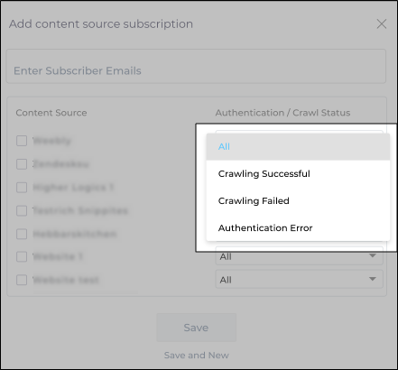The image size is (398, 370).
Task: Click the Add content source subscription title
Action: pyautogui.click(x=101, y=24)
